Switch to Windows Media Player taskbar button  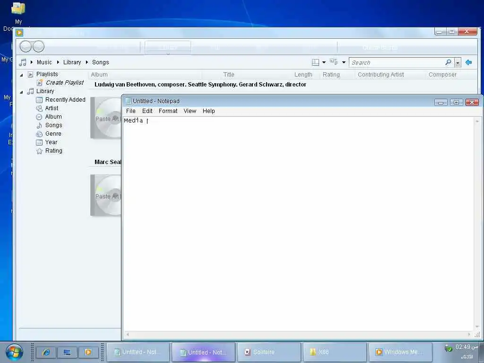tap(400, 352)
